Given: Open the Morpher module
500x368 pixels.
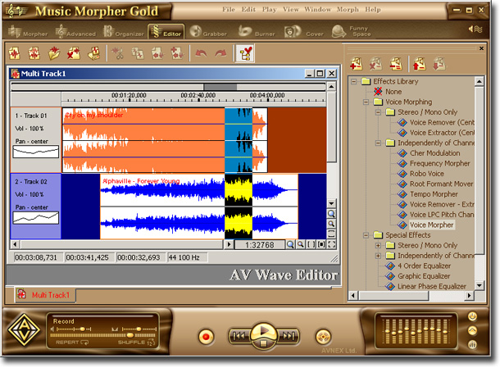Looking at the screenshot, I should click(28, 32).
